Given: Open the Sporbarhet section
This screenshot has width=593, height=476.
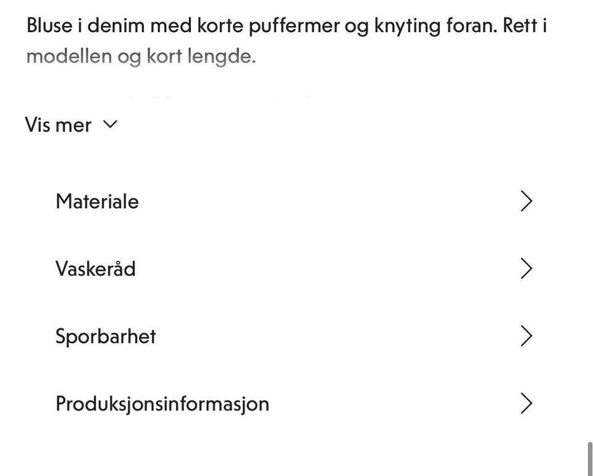Looking at the screenshot, I should 293,336.
